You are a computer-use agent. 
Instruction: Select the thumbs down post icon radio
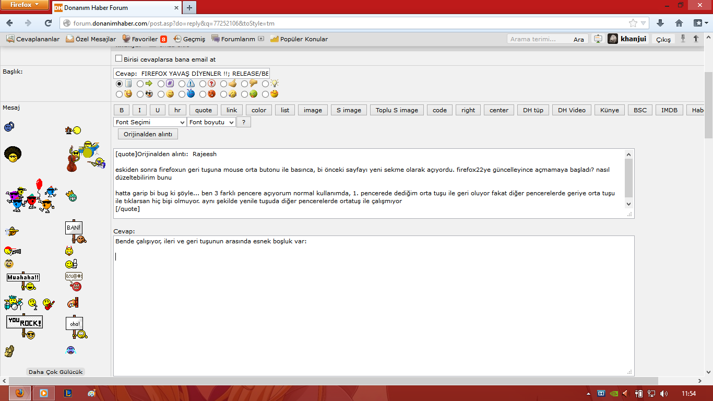click(x=244, y=84)
